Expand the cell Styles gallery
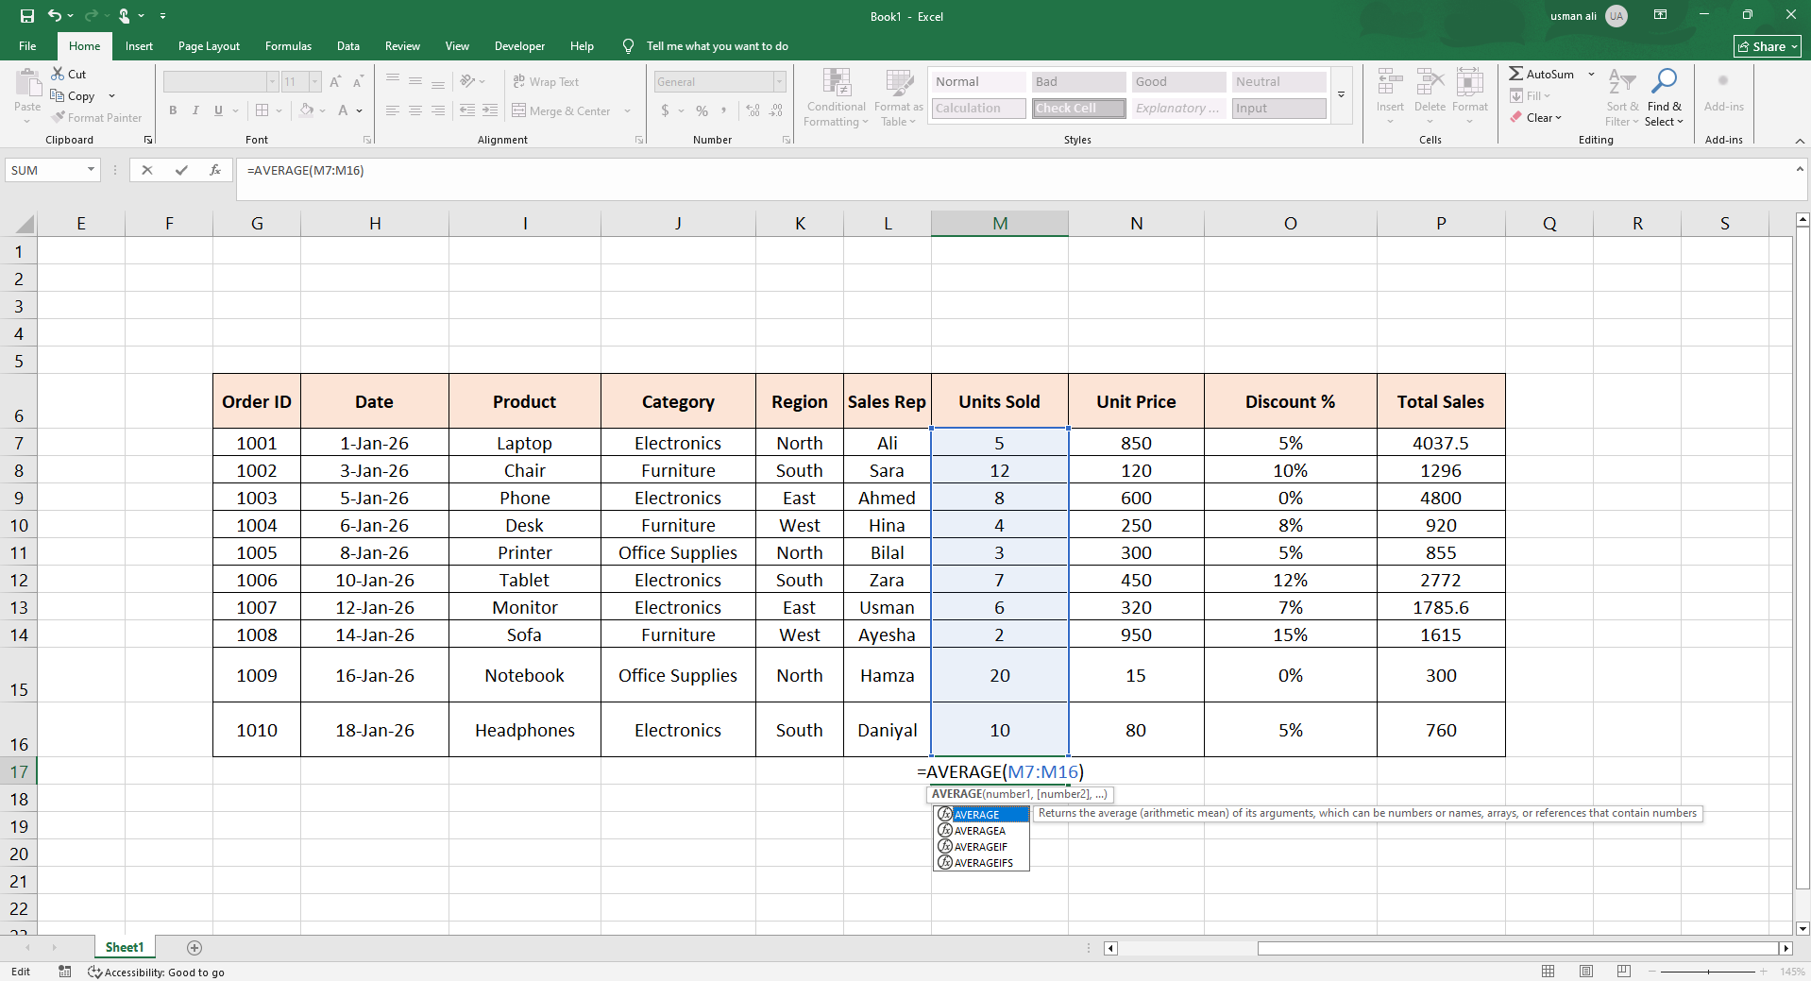 point(1341,94)
